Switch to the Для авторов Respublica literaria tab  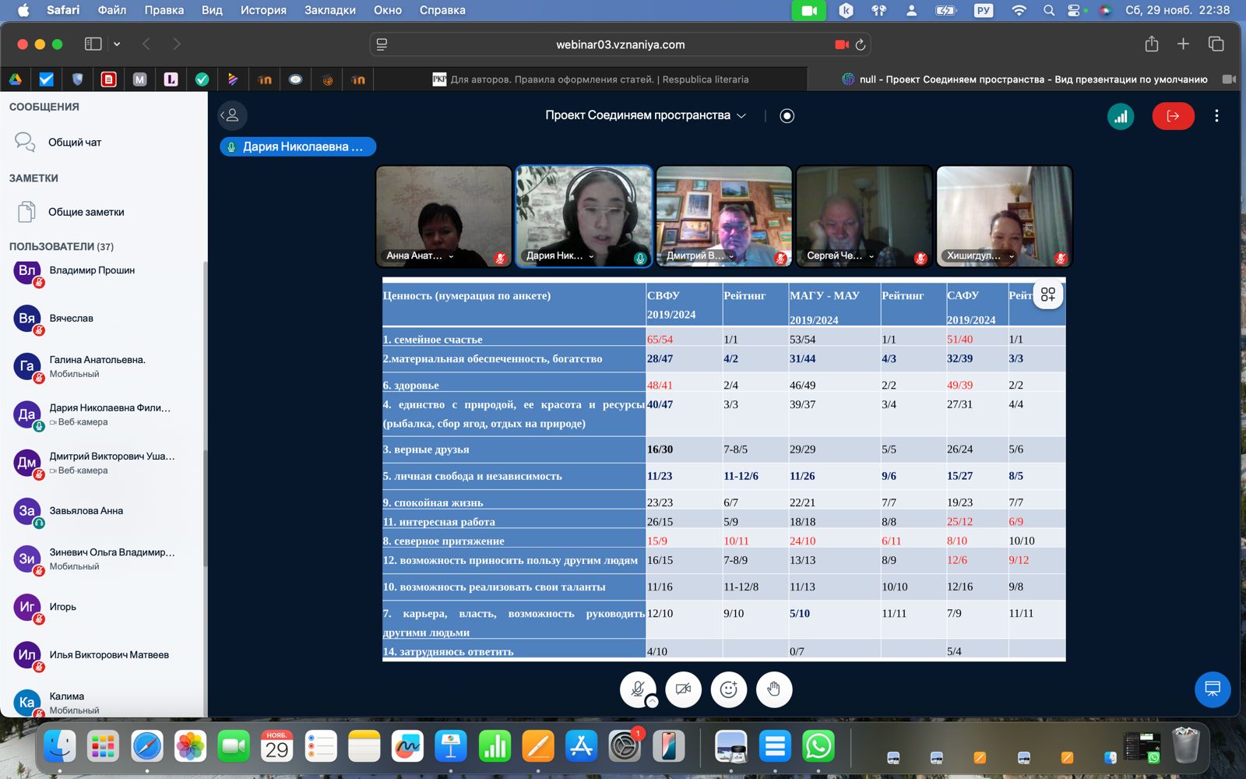click(x=592, y=79)
